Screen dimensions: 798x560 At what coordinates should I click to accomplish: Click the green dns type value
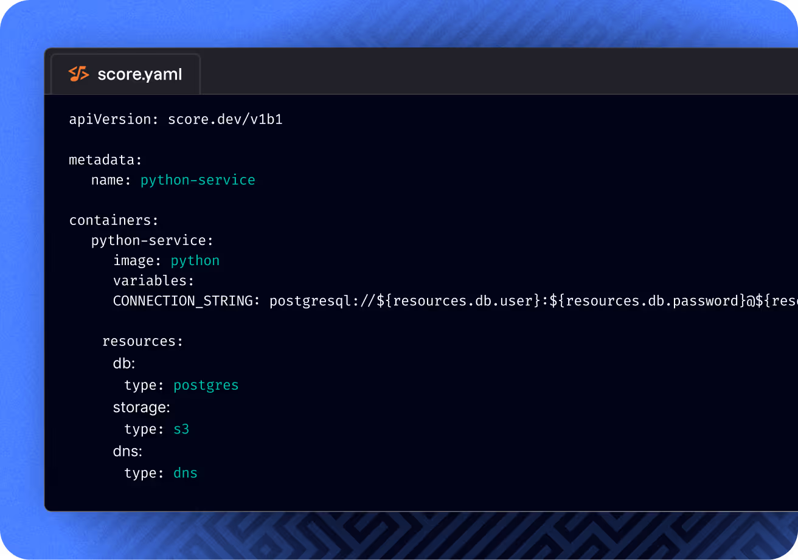click(186, 473)
